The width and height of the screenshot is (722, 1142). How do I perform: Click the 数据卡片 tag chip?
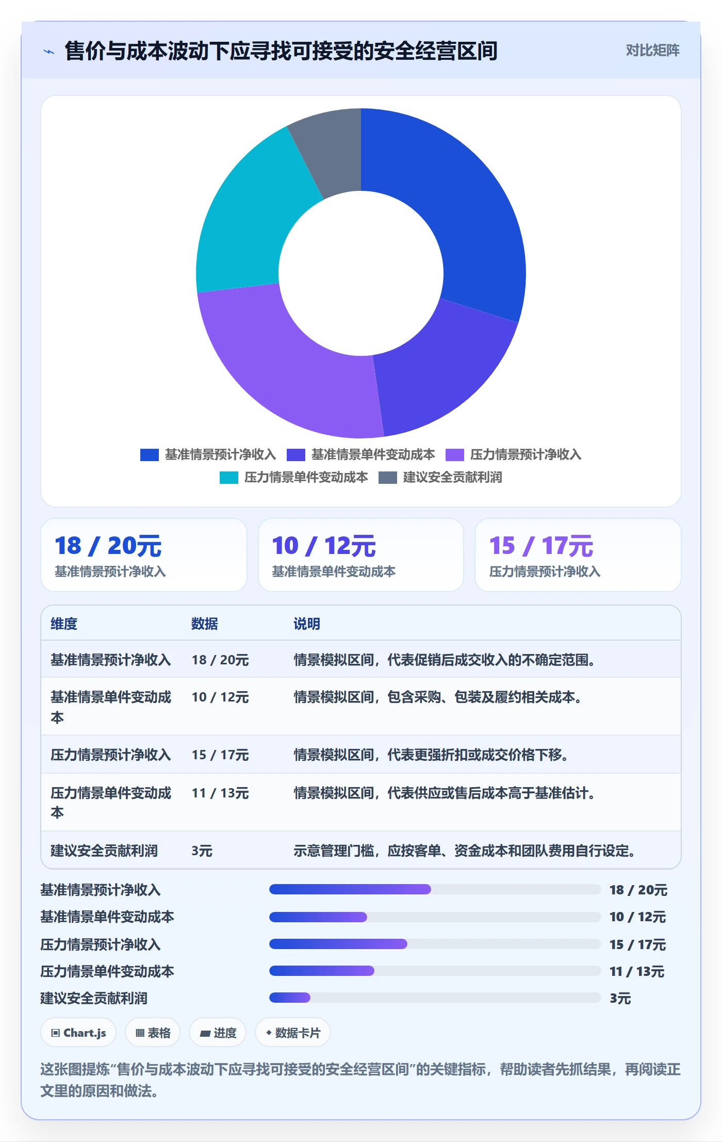coord(293,1033)
